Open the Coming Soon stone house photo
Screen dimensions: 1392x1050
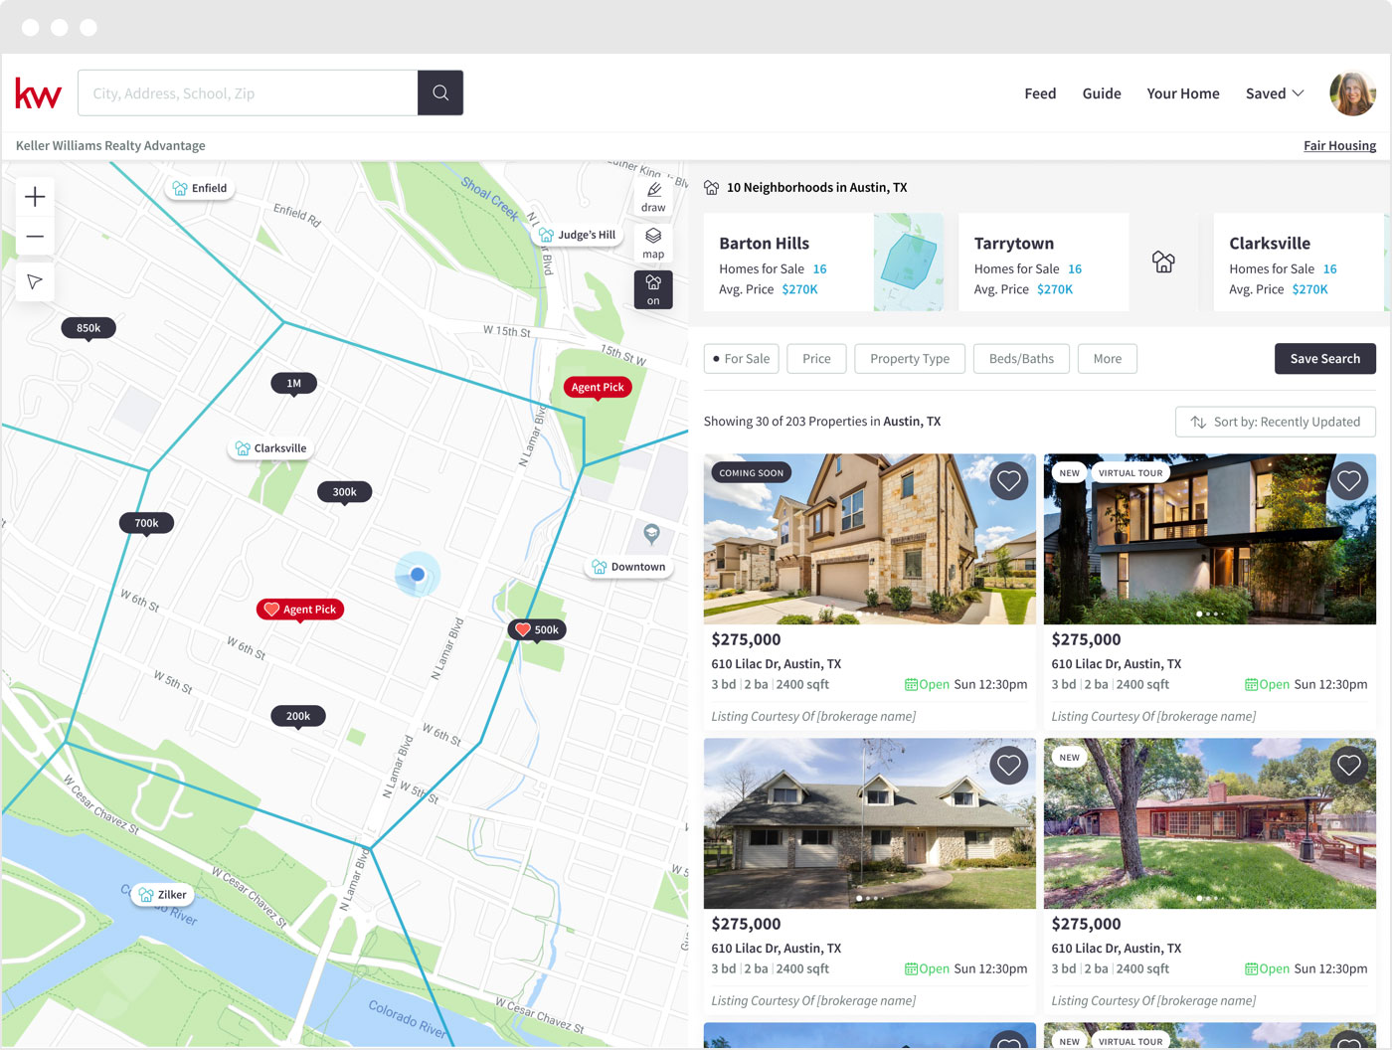point(870,539)
